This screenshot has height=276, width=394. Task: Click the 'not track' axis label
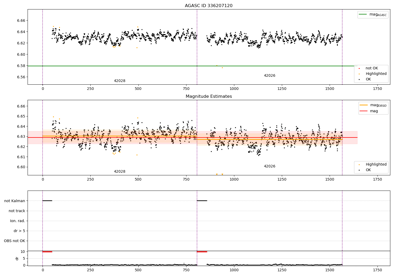pos(17,211)
